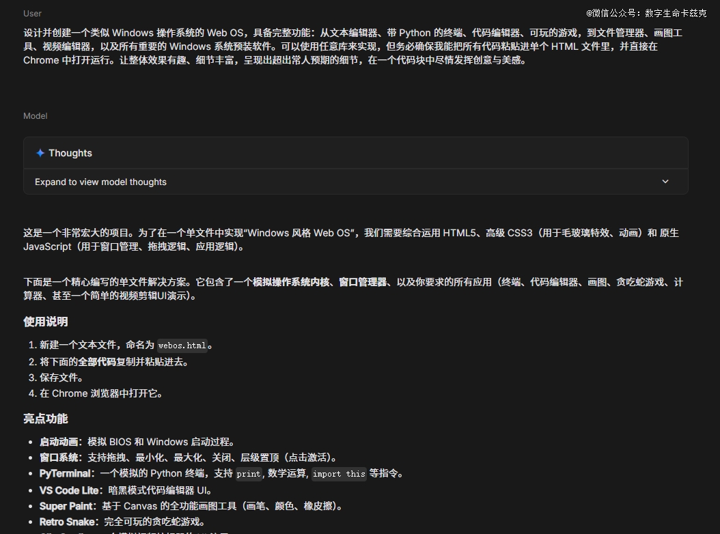Image resolution: width=720 pixels, height=534 pixels.
Task: Click the 使用说明 section heading
Action: 46,322
